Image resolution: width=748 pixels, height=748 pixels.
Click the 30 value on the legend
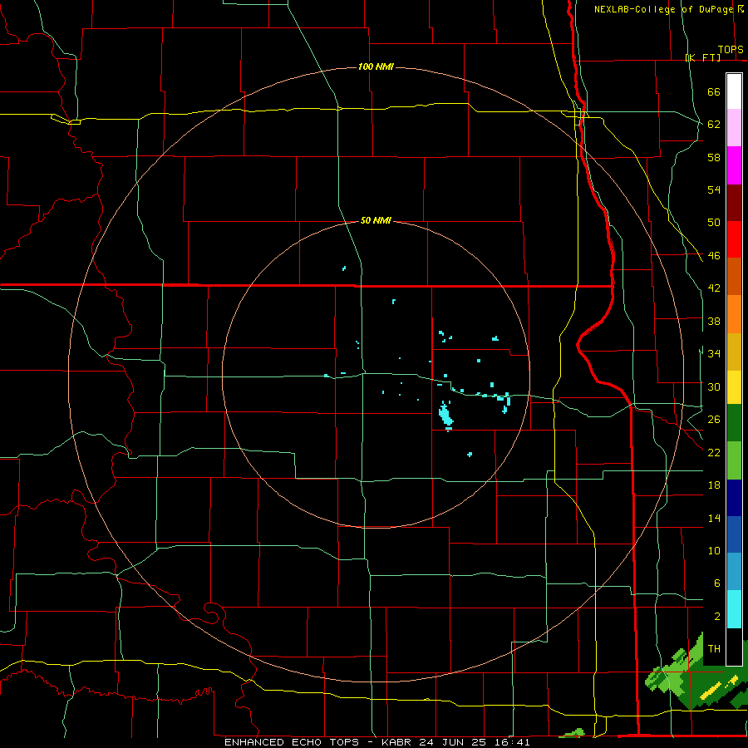[714, 386]
